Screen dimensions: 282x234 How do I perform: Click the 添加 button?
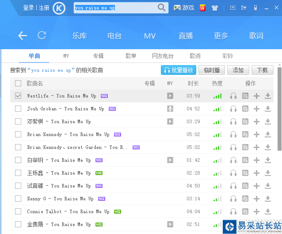(x=238, y=70)
